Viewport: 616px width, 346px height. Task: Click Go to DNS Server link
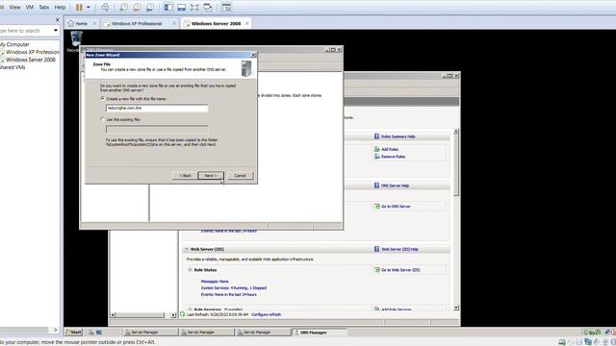396,207
